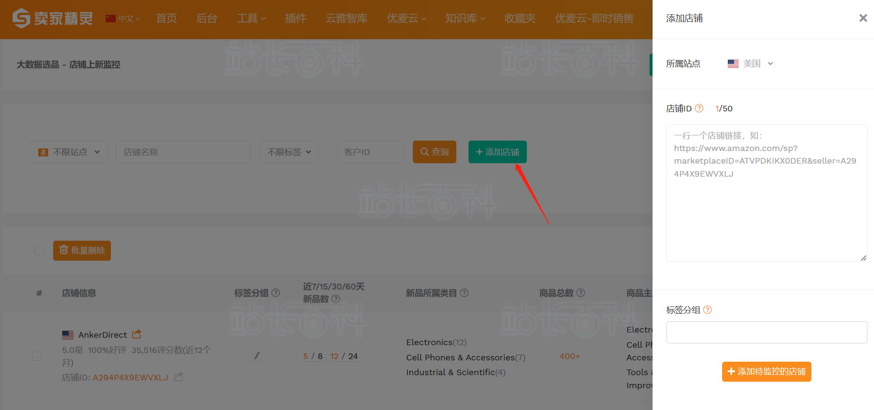Click the help icon next to 店铺ID
The height and width of the screenshot is (410, 874).
pyautogui.click(x=699, y=108)
